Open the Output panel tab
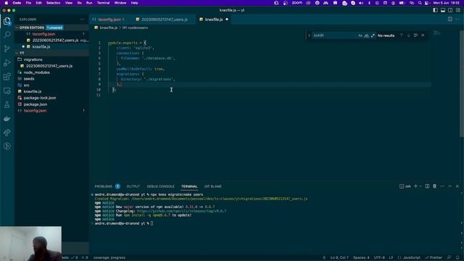This screenshot has height=261, width=464. click(133, 186)
